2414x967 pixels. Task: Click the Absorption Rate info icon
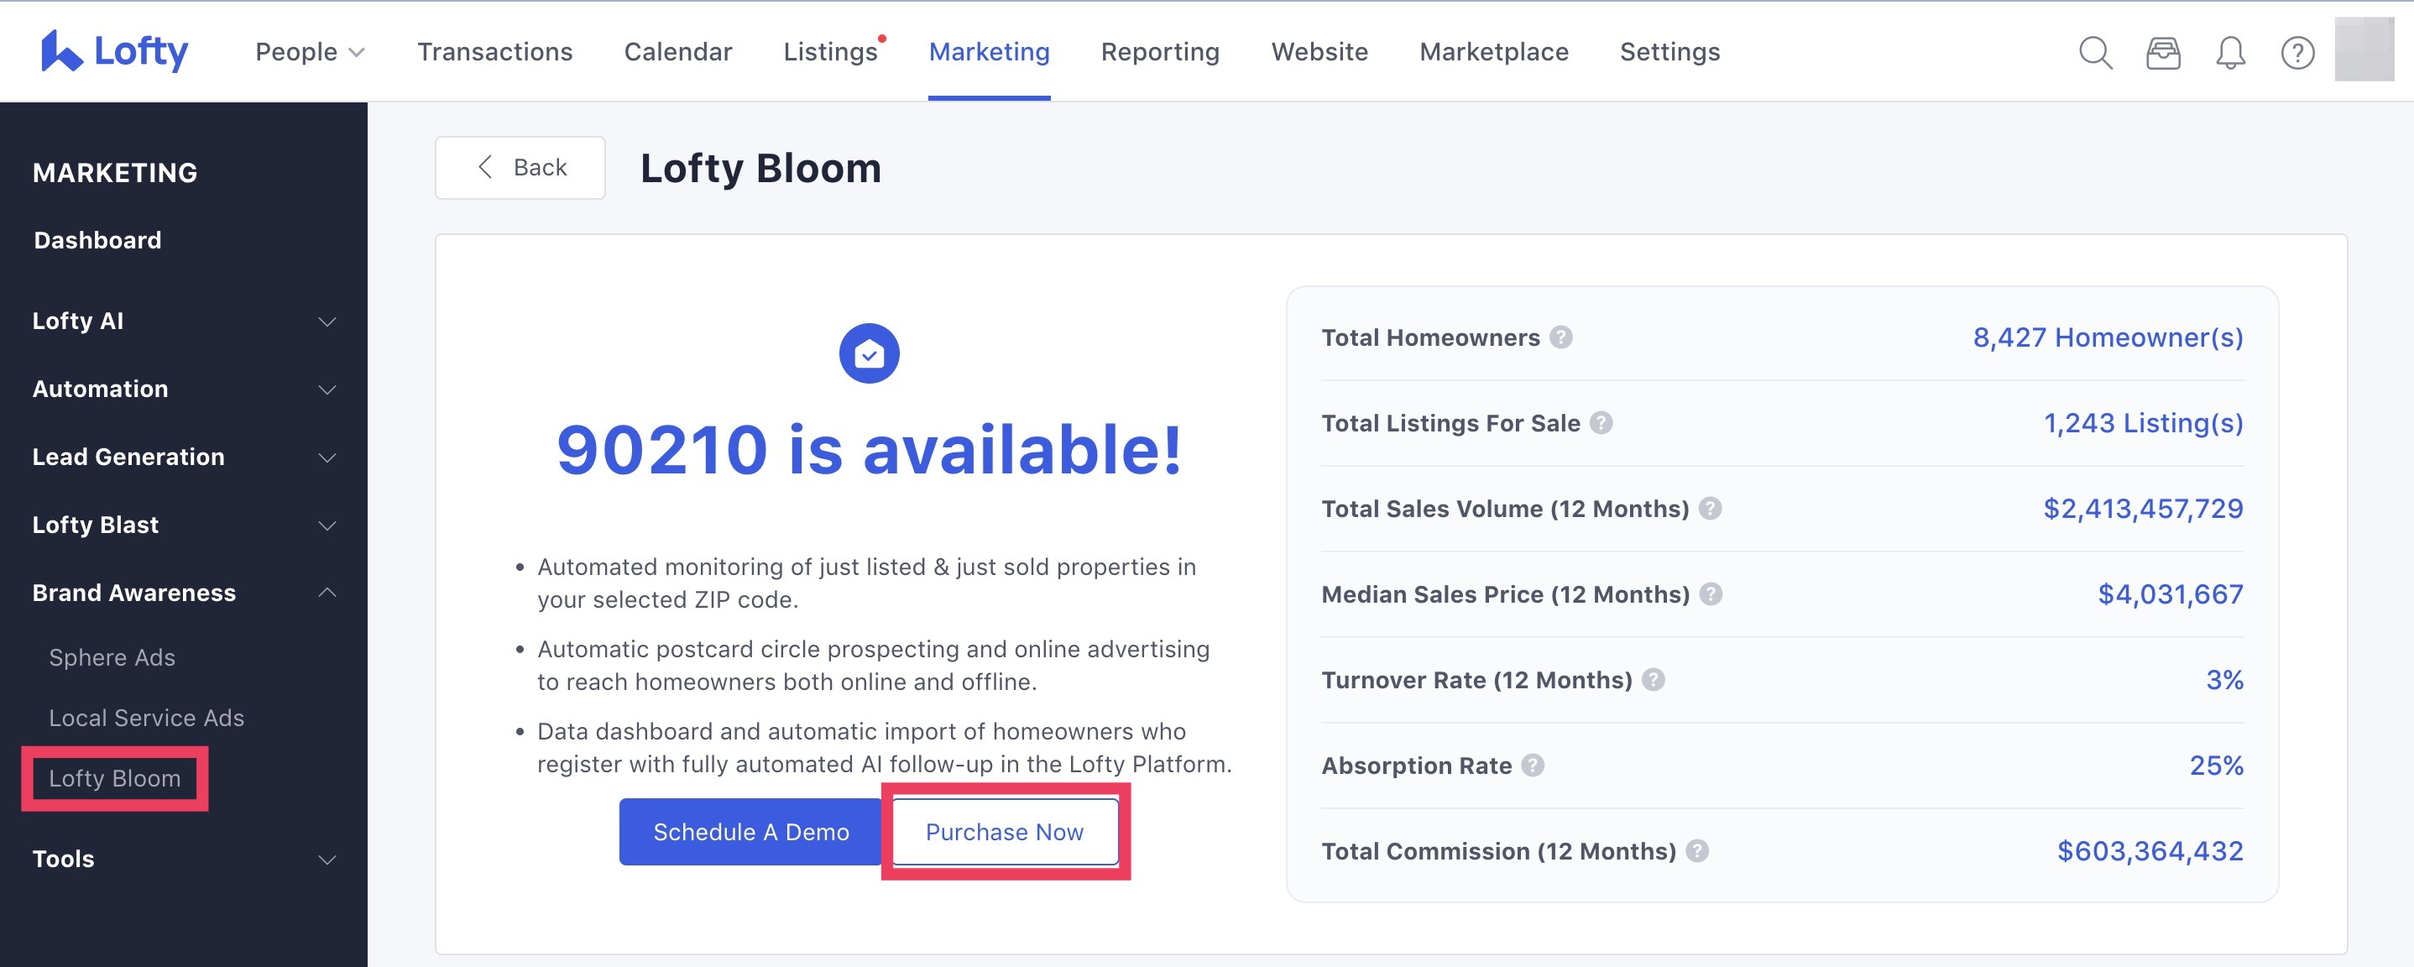pos(1534,766)
